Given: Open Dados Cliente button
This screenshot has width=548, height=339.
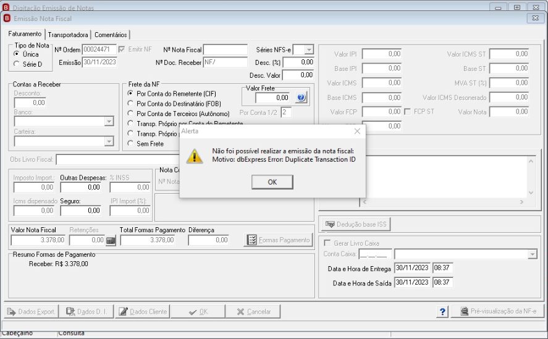Looking at the screenshot, I should point(143,311).
